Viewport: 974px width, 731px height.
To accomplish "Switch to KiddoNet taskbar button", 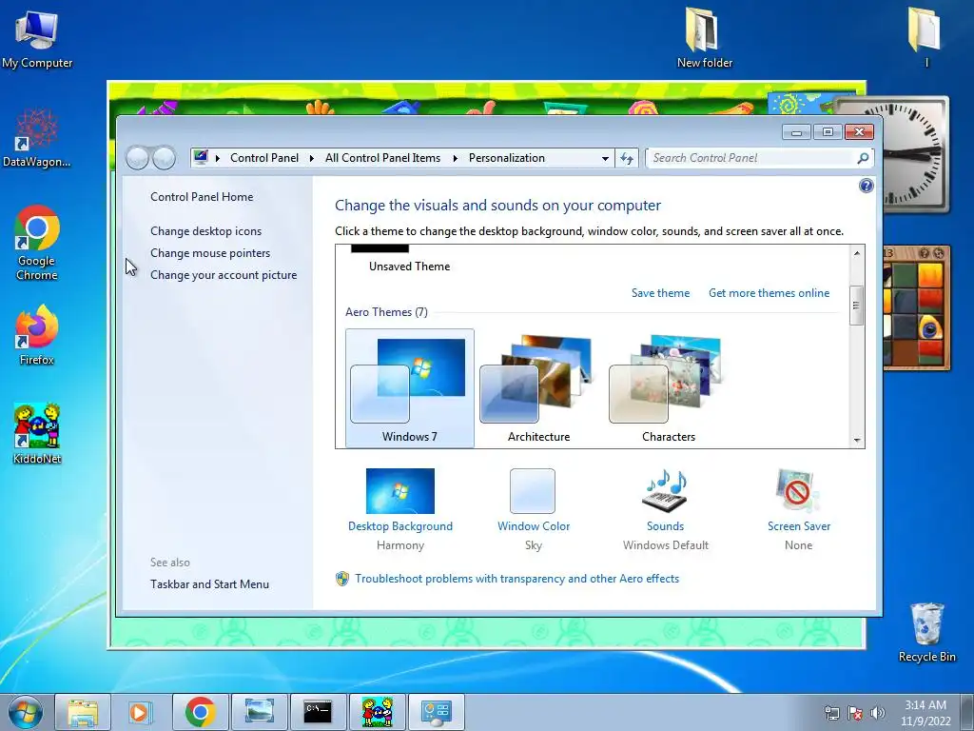I will pos(377,712).
